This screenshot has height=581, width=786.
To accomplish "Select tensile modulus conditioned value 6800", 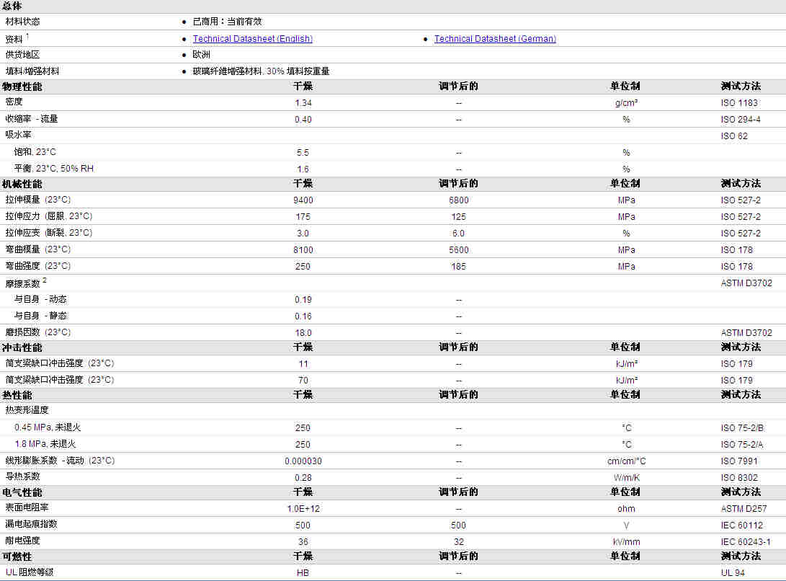I will coord(459,200).
